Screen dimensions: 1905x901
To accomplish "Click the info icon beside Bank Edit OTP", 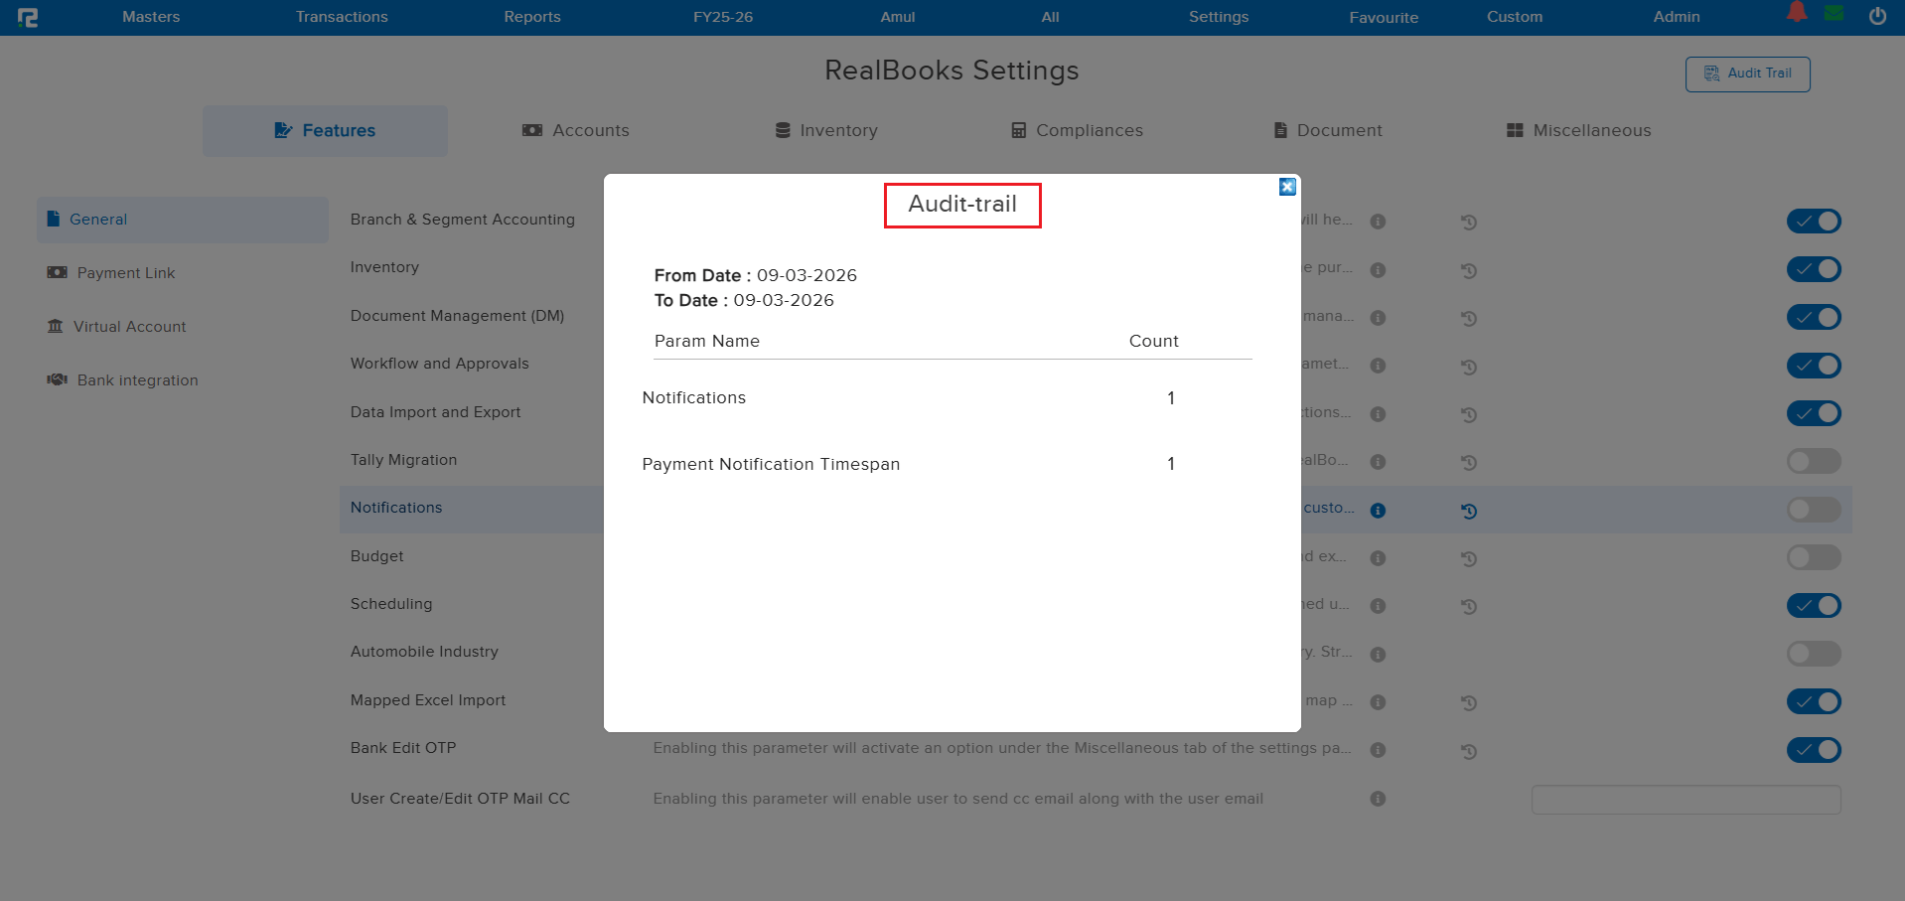I will (x=1377, y=750).
